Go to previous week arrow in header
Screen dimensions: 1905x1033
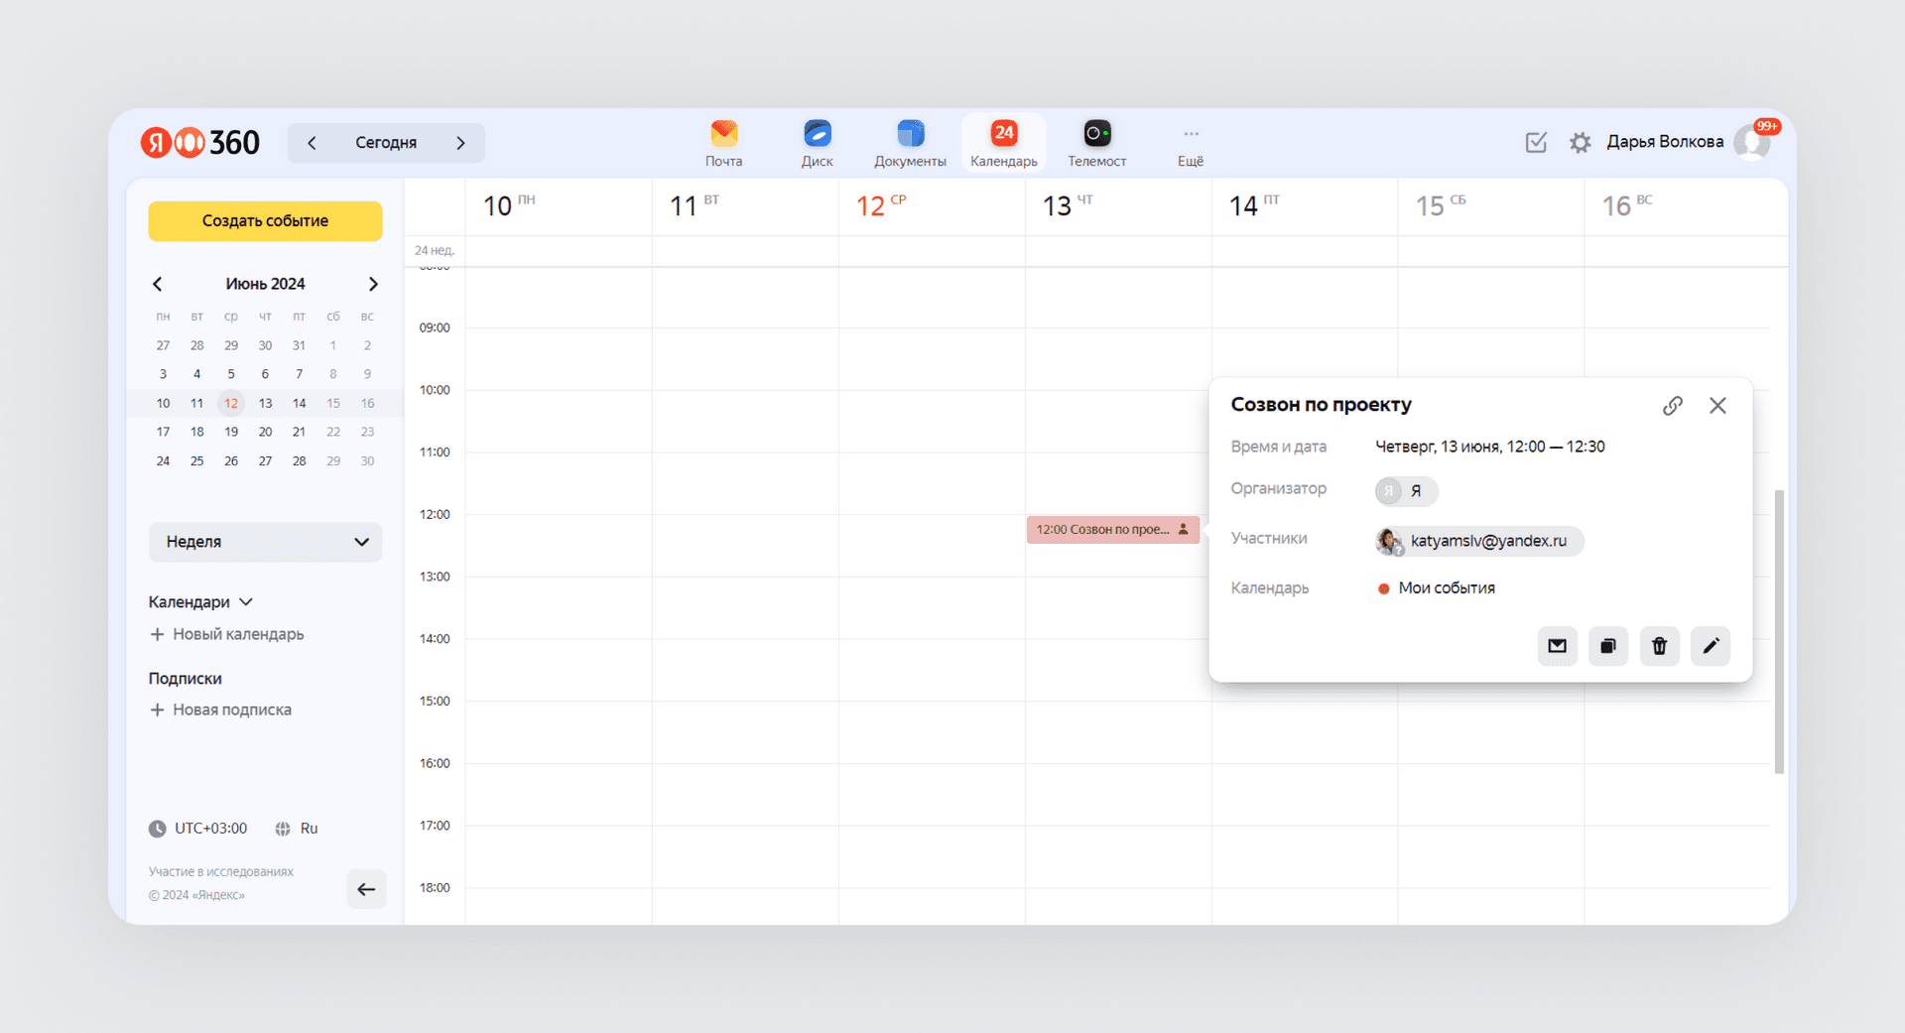(x=312, y=143)
